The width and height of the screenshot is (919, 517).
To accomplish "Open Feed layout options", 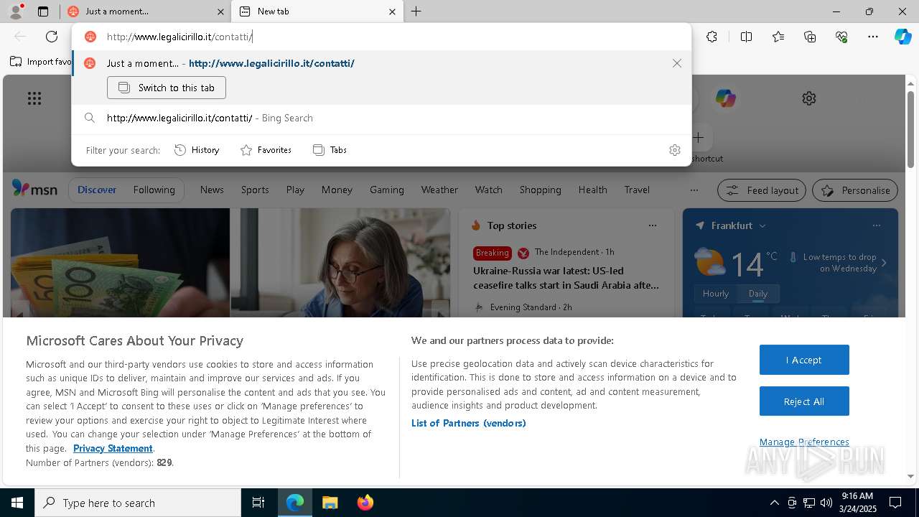I will pyautogui.click(x=762, y=190).
